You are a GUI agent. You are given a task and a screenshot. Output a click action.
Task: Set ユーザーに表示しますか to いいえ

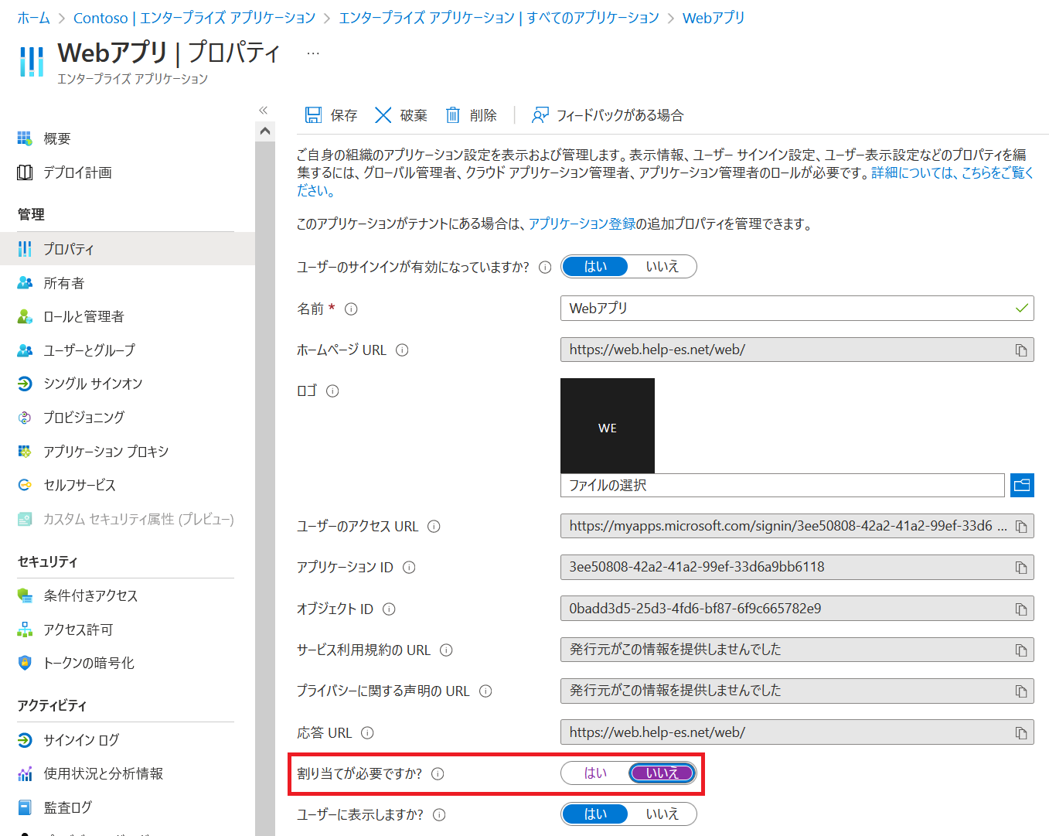[662, 814]
